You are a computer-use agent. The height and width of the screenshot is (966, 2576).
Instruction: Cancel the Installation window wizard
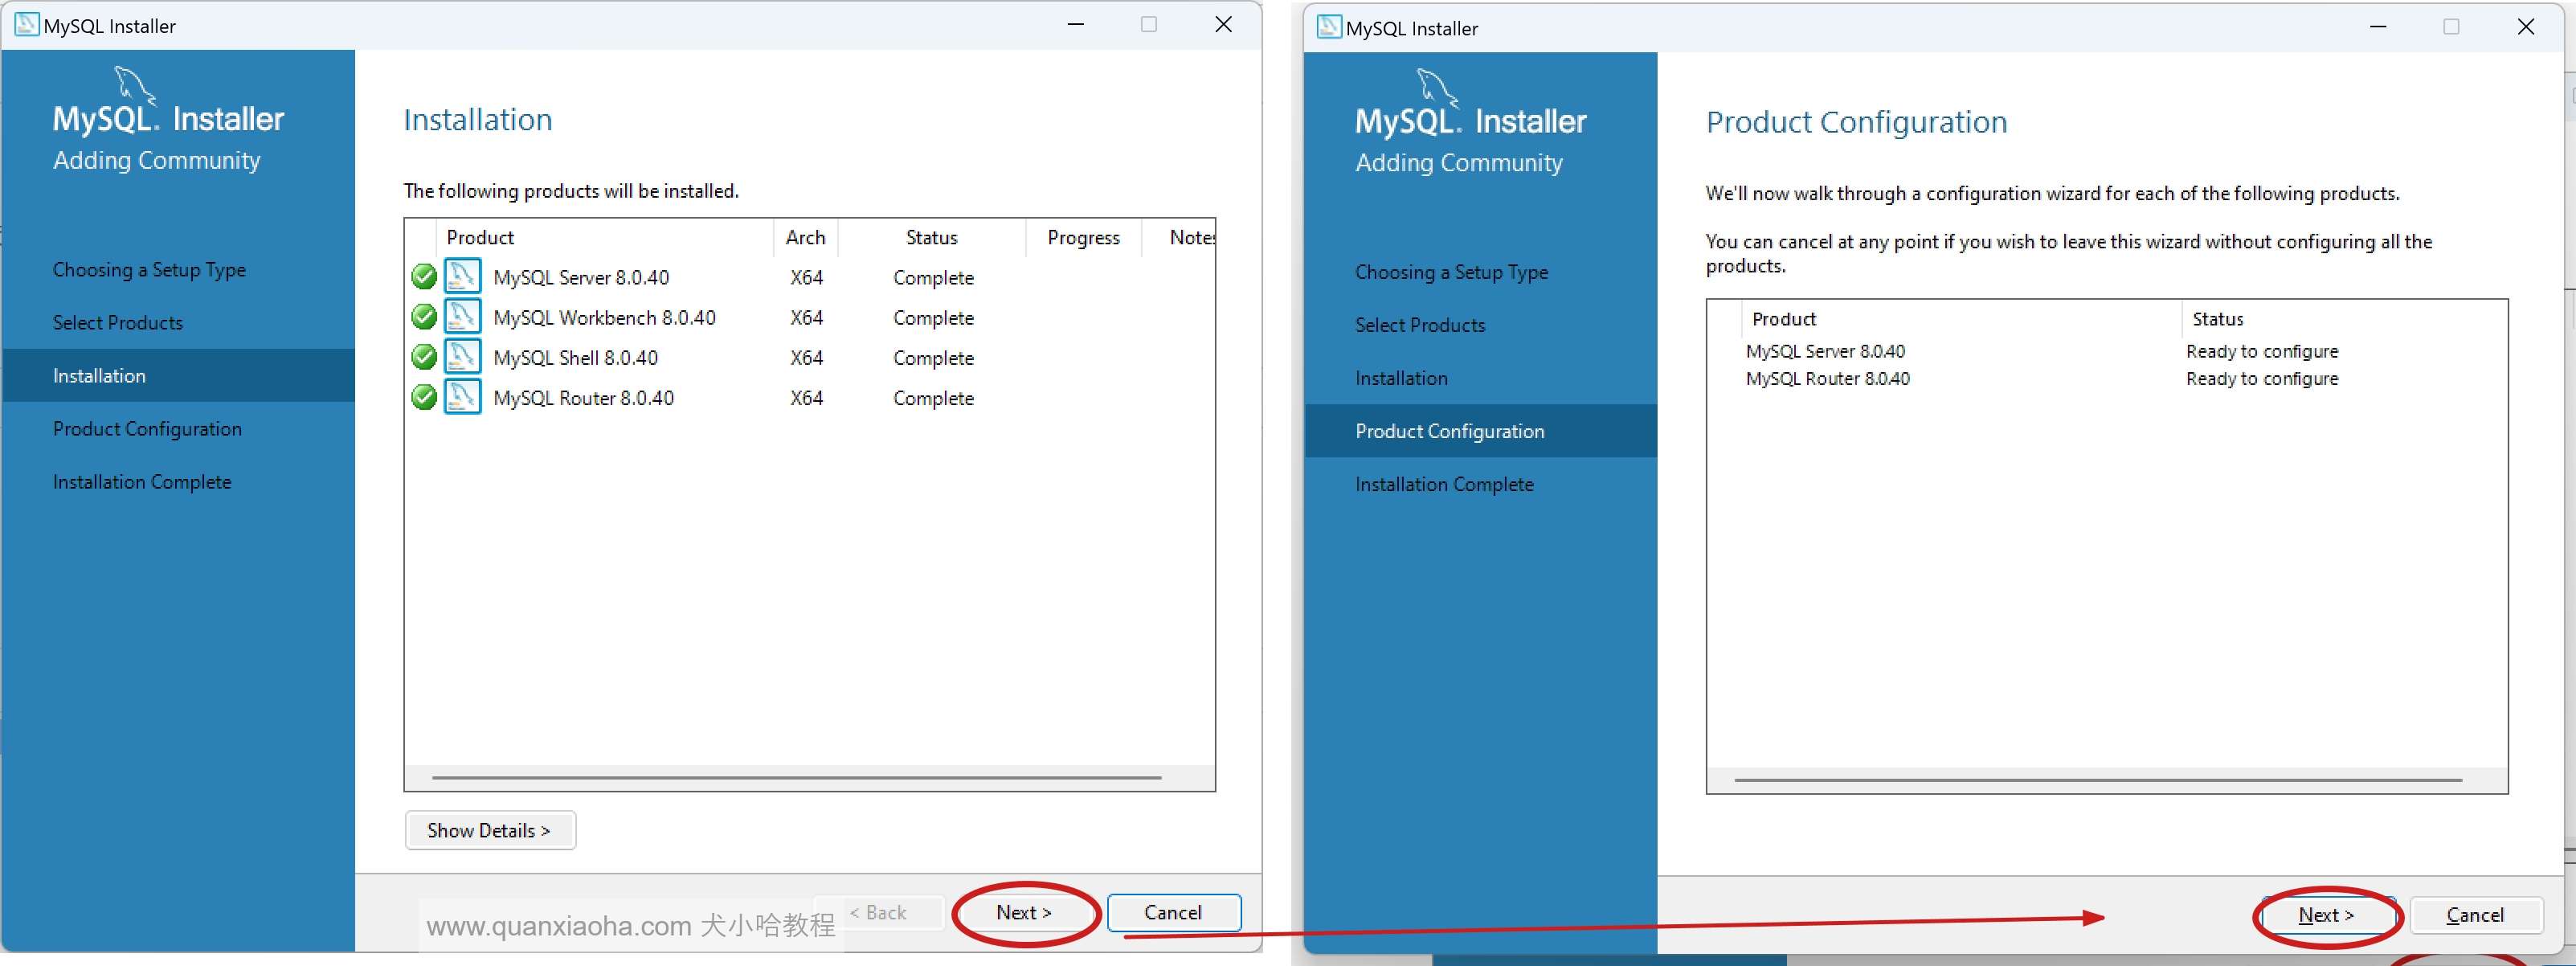point(1174,912)
